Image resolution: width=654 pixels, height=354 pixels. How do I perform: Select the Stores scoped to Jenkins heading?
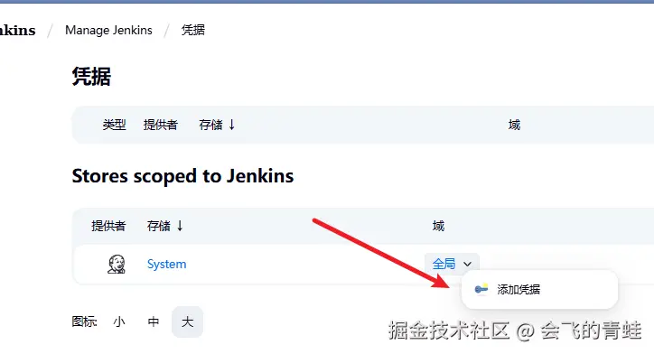(x=182, y=176)
